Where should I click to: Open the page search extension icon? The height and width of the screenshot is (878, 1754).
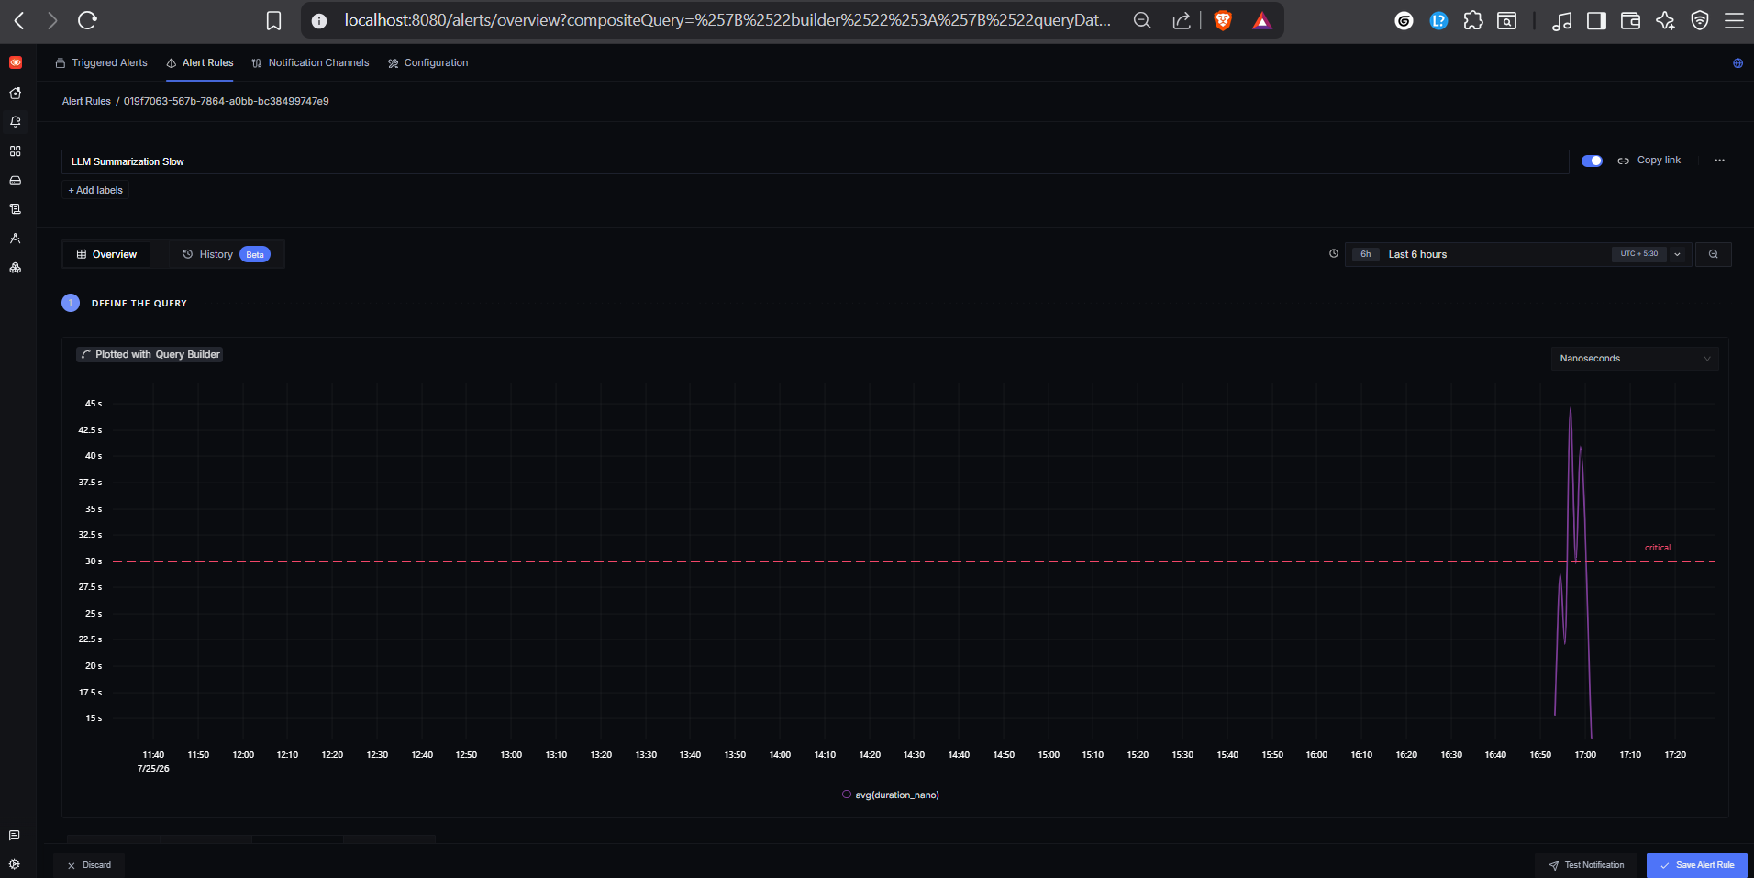coord(1507,20)
